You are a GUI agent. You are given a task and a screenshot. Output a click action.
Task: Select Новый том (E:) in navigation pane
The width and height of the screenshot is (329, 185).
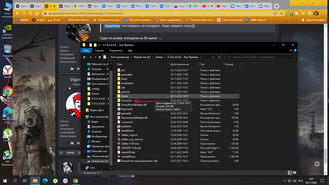(x=99, y=161)
